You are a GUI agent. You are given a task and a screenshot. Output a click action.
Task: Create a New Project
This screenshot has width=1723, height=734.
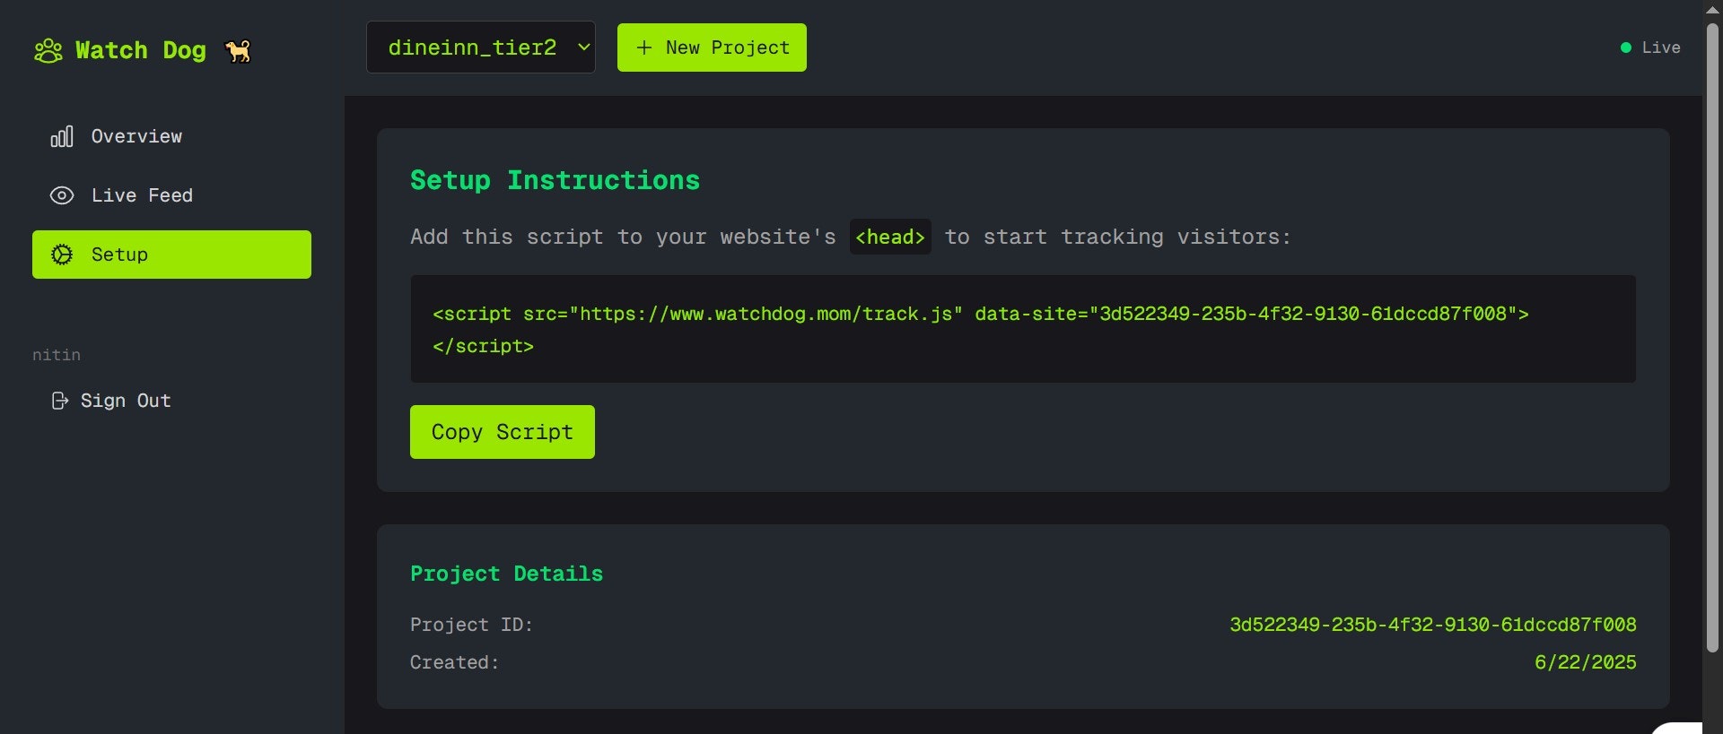712,47
